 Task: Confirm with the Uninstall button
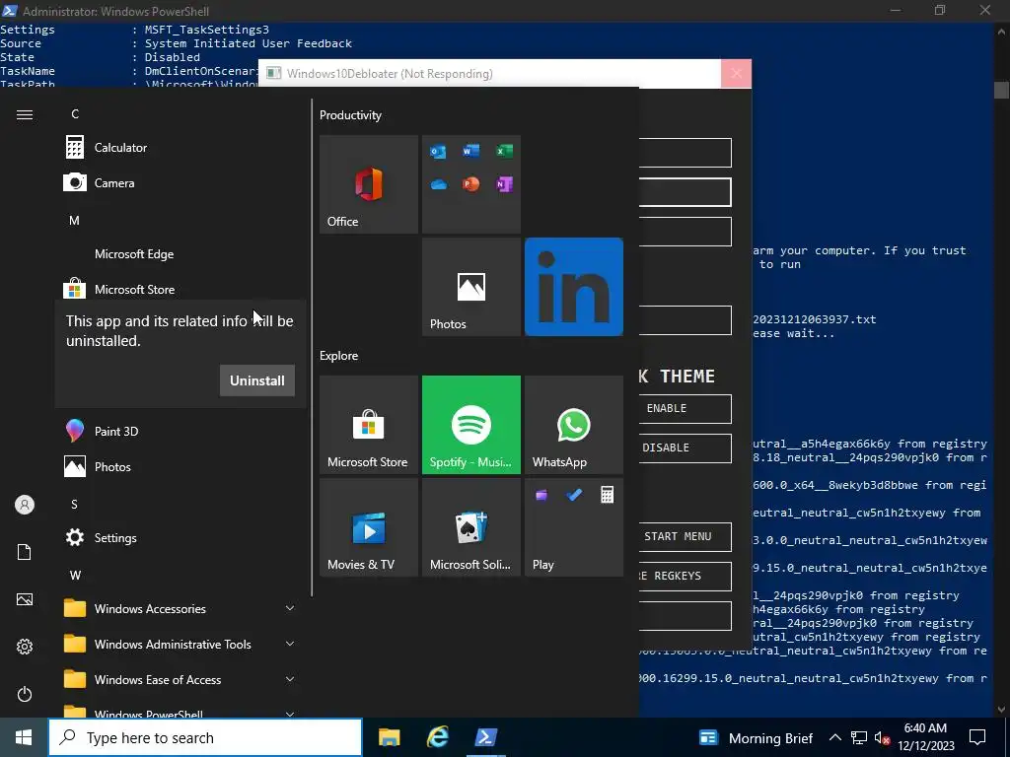tap(257, 380)
